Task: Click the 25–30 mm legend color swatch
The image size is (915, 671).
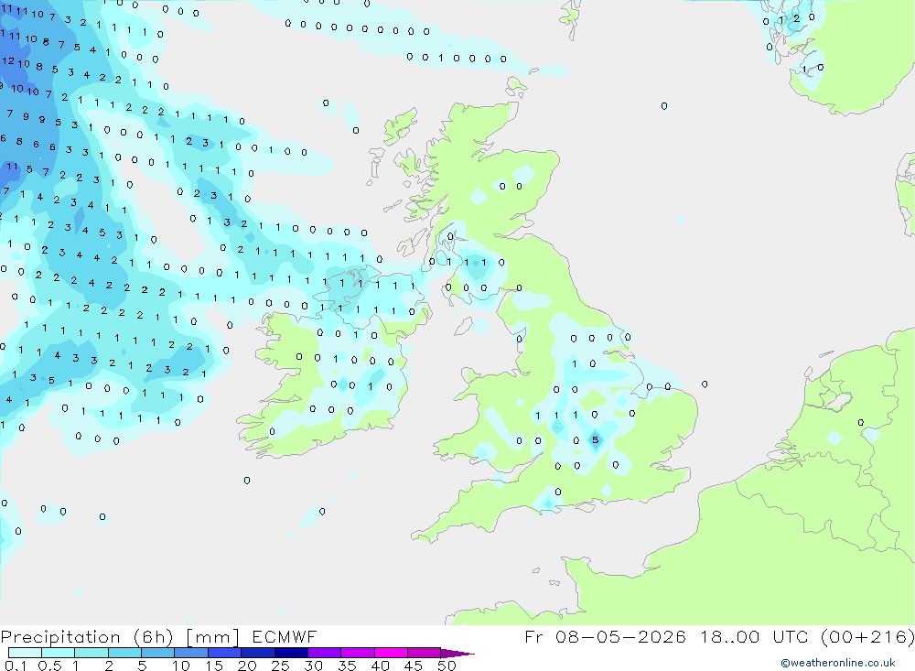Action: [x=291, y=653]
